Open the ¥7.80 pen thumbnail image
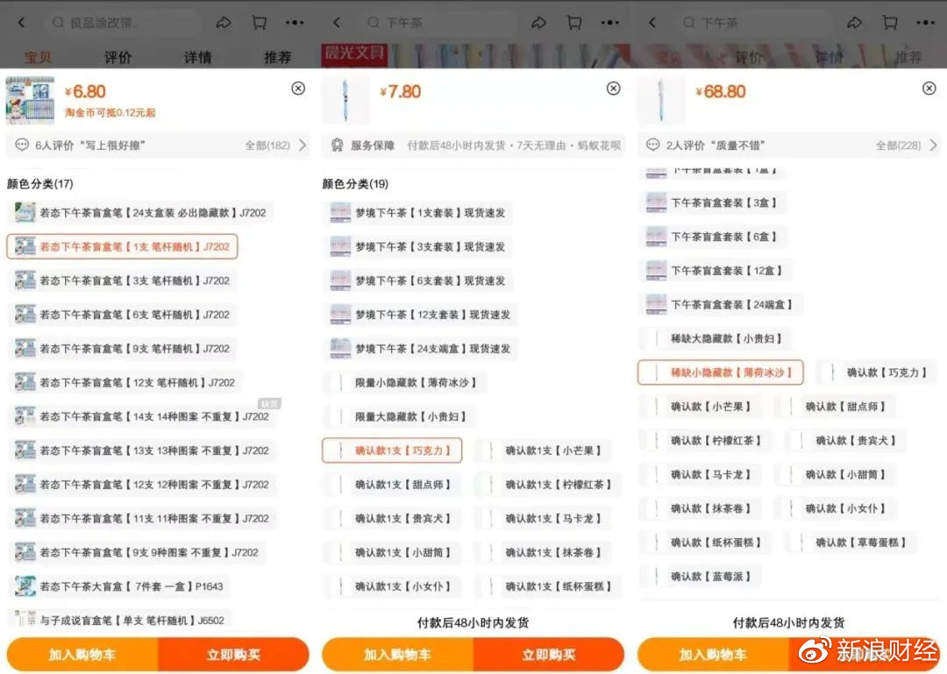The width and height of the screenshot is (947, 674). [345, 100]
